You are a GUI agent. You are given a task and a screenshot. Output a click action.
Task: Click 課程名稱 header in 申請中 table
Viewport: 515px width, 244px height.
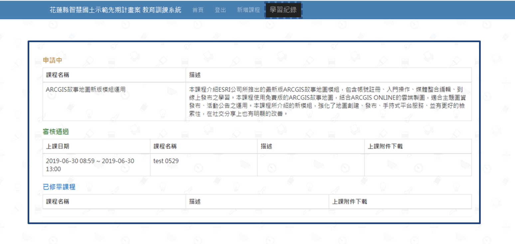click(58, 75)
